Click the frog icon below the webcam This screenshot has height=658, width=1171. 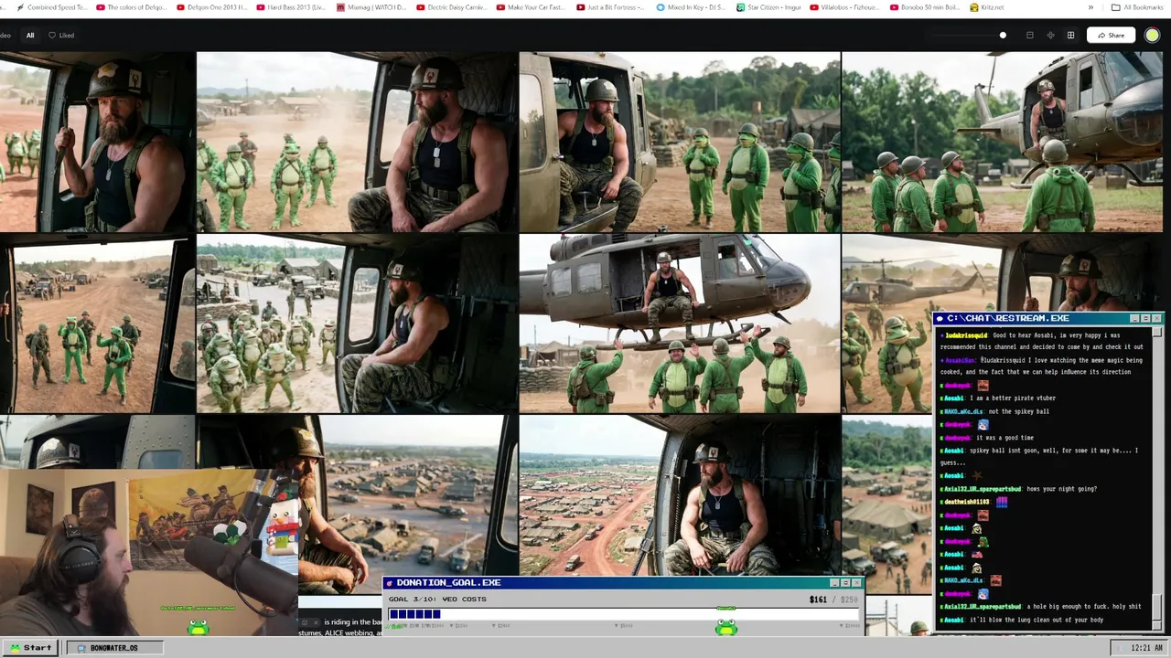pyautogui.click(x=198, y=627)
